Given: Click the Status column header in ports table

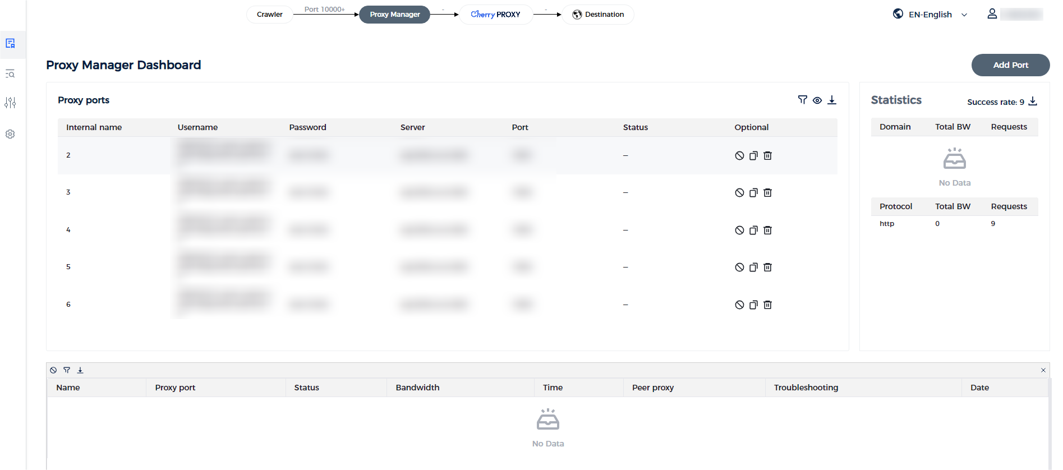Looking at the screenshot, I should (x=635, y=127).
